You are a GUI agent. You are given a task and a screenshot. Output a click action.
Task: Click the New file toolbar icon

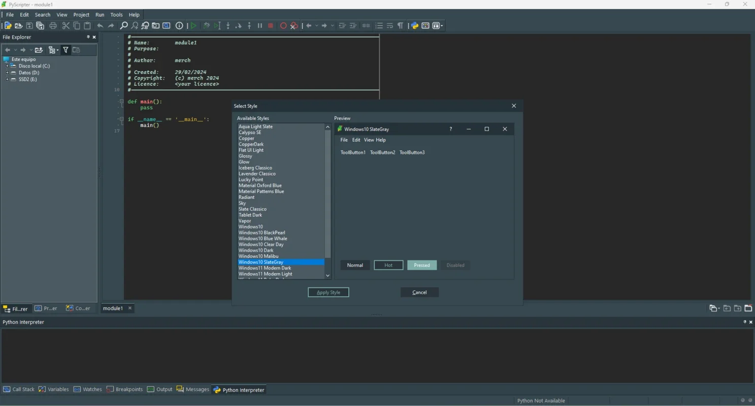[8, 26]
